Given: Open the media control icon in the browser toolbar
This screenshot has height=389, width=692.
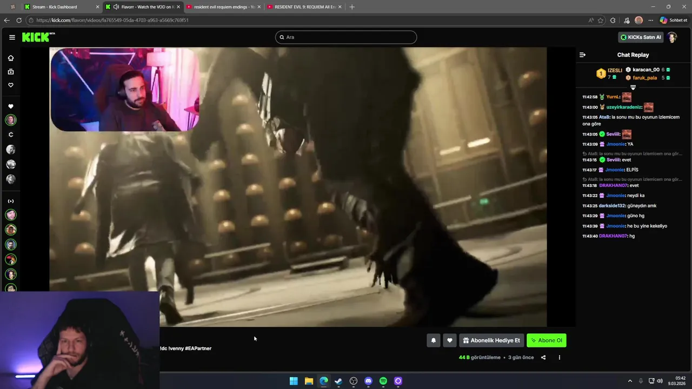Looking at the screenshot, I should click(627, 20).
